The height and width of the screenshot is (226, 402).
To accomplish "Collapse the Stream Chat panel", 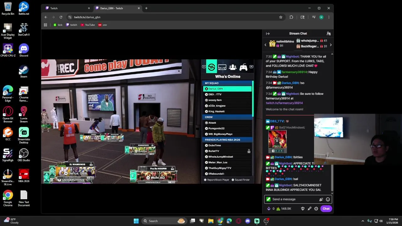I will pos(268,34).
